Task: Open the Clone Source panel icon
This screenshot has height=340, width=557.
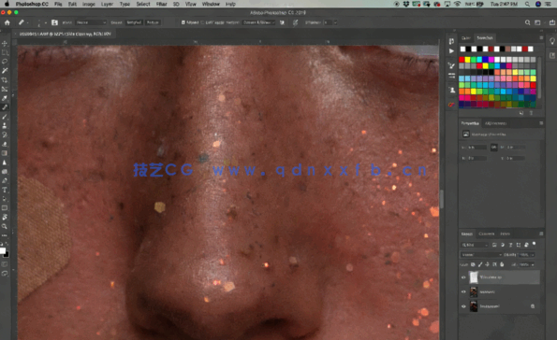Action: point(451,90)
